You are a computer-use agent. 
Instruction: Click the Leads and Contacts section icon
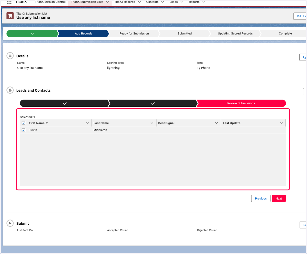coord(10,90)
